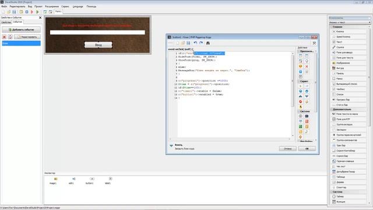Switch to the Свойства tab
This screenshot has height=210, width=373.
point(6,22)
